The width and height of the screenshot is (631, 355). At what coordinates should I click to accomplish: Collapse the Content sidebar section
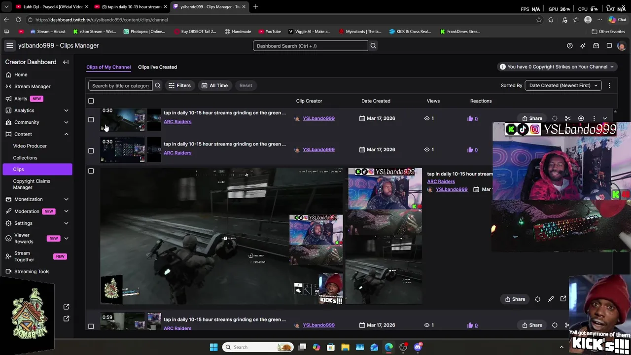click(66, 134)
